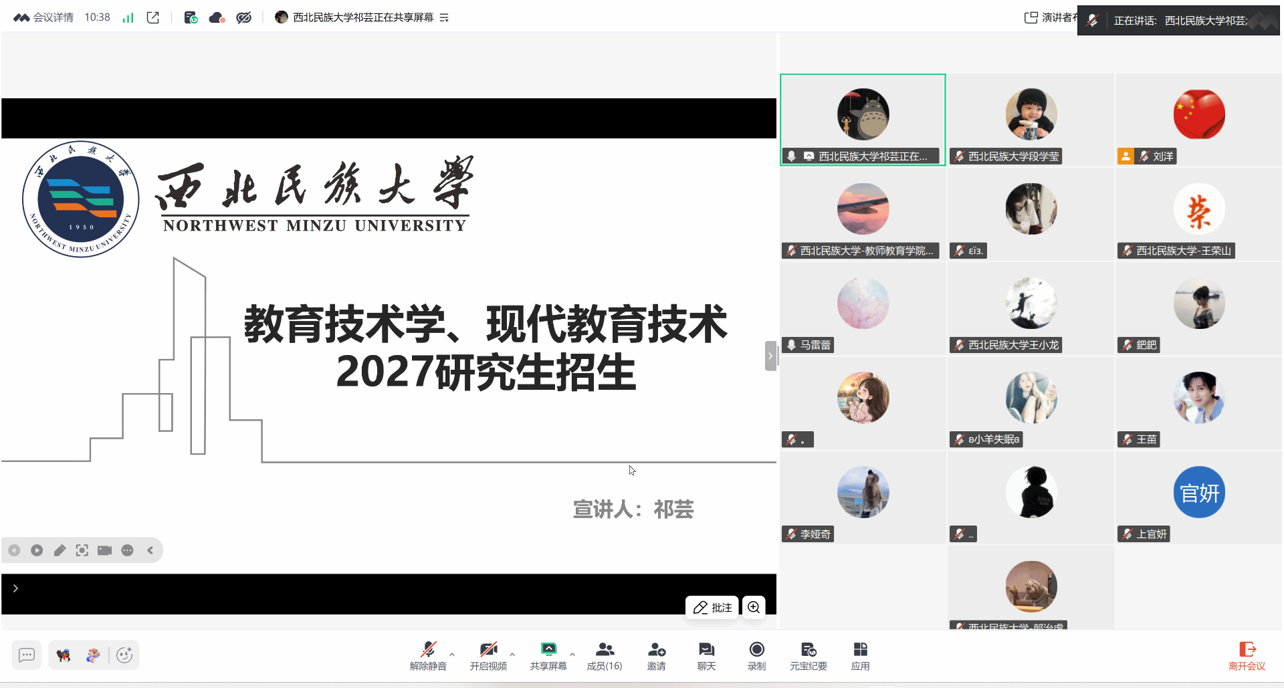Expand the audio options arrow beside 解除静音
The width and height of the screenshot is (1284, 688).
point(452,654)
